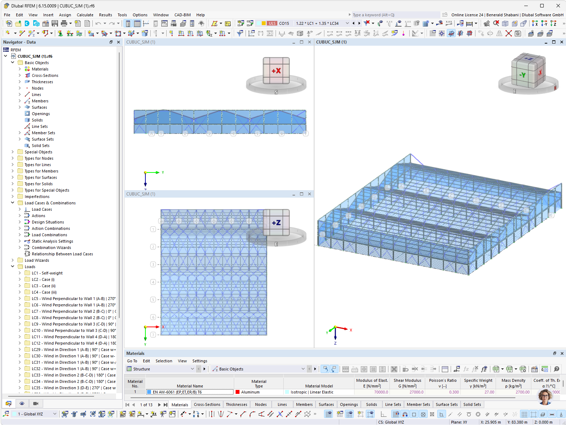Open the Structure category dropdown
Screen dimensions: 566x425
[192, 369]
